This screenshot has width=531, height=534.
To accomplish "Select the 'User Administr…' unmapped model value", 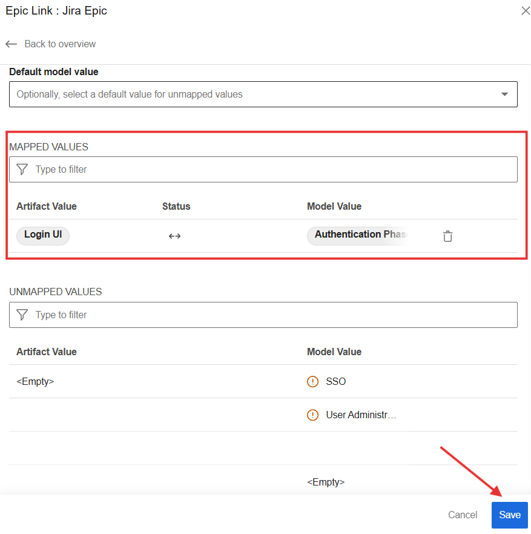I will point(361,415).
